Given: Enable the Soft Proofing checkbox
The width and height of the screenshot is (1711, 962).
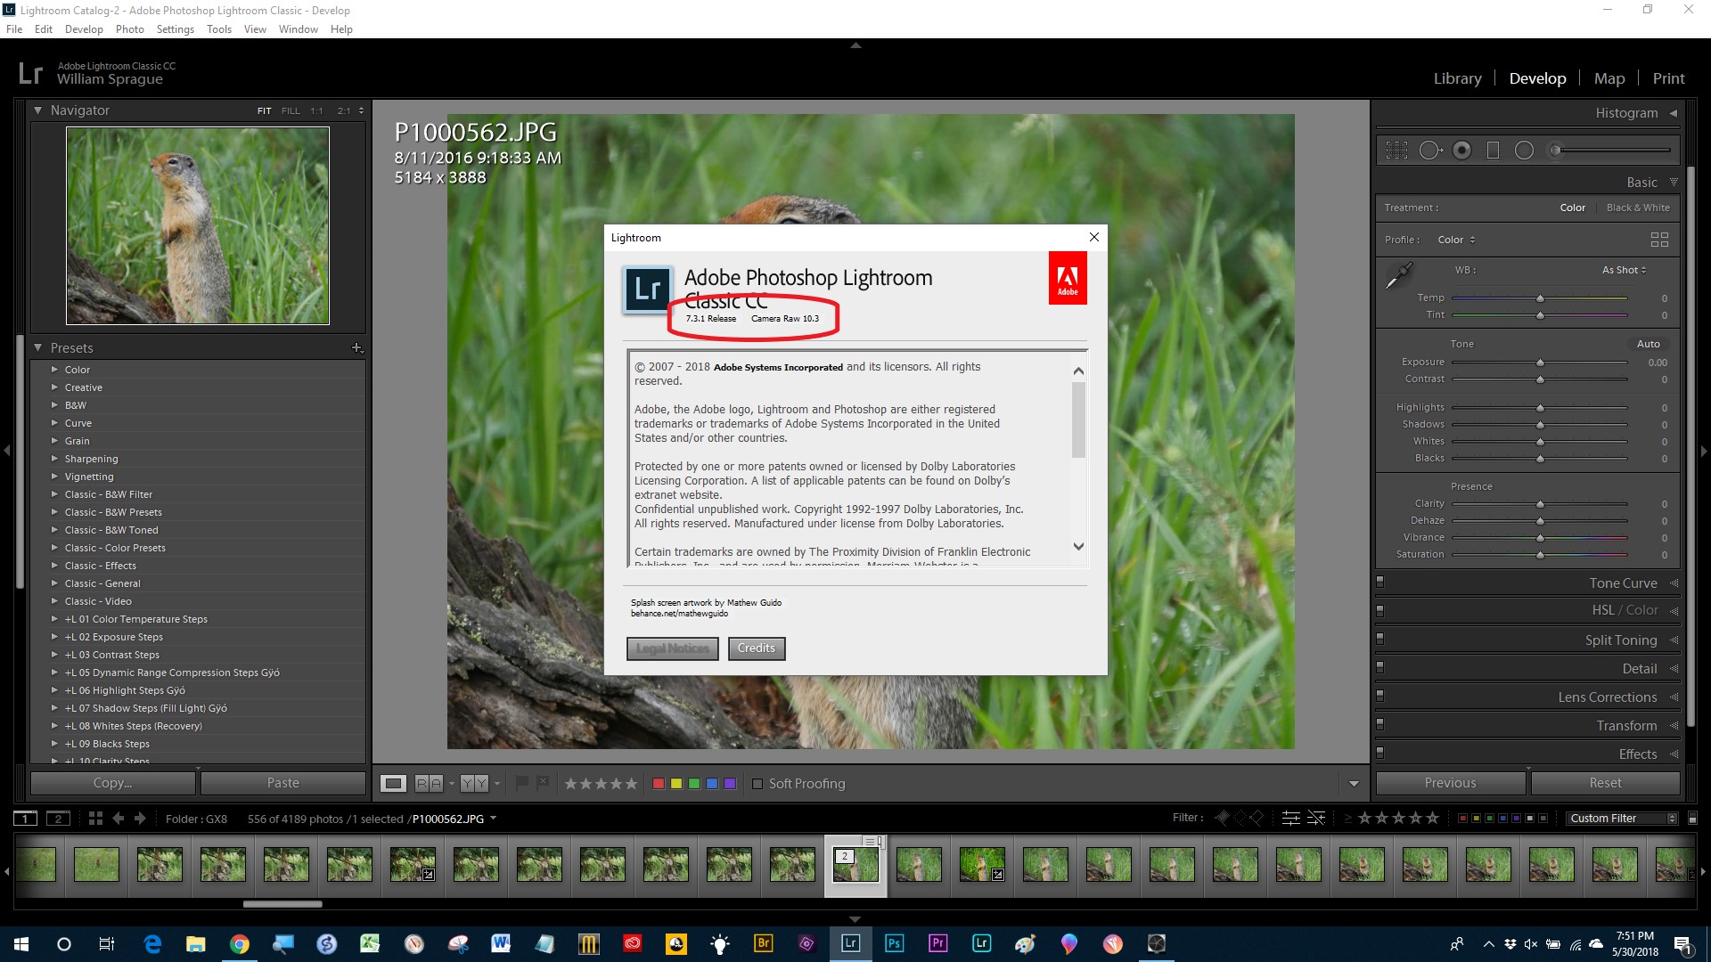Looking at the screenshot, I should [757, 784].
